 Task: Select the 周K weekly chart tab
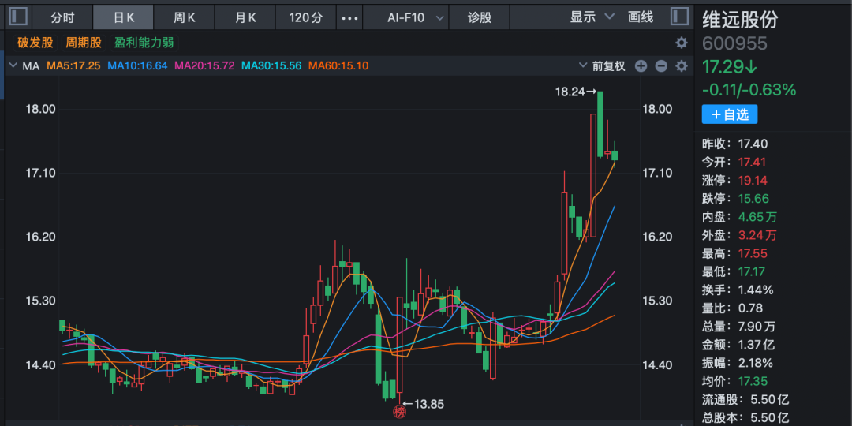[185, 17]
